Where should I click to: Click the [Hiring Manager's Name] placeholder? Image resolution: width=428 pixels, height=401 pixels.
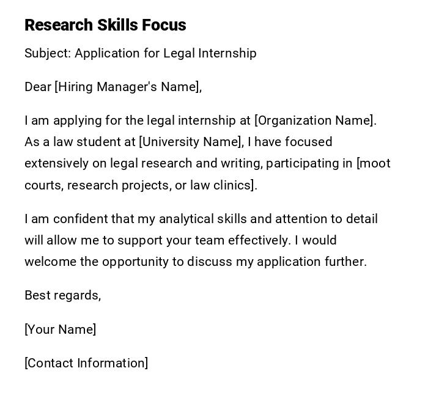coord(128,87)
